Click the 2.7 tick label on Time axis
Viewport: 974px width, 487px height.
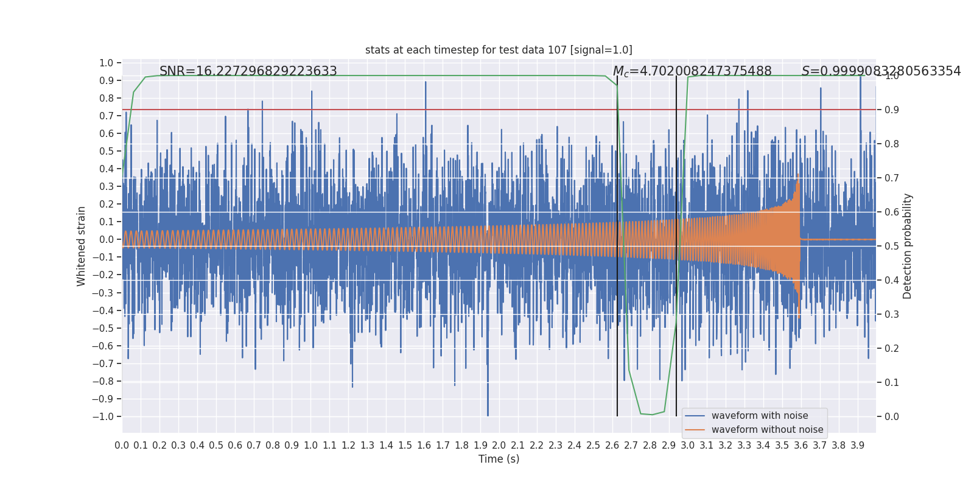pos(631,446)
